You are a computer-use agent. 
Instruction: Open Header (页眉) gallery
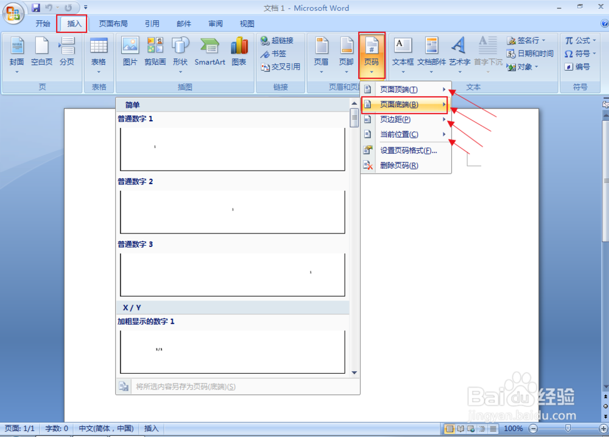tap(321, 55)
